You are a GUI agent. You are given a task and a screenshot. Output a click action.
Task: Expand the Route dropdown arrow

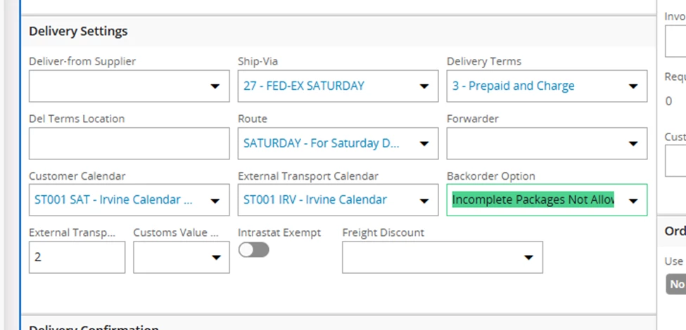tap(424, 144)
